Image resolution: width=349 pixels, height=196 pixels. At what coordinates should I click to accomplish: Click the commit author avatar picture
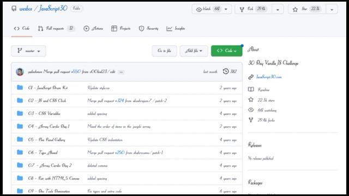click(20, 72)
